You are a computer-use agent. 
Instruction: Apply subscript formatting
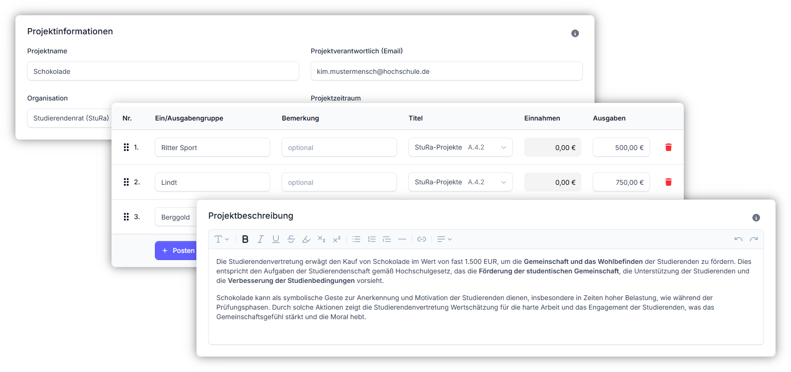321,239
